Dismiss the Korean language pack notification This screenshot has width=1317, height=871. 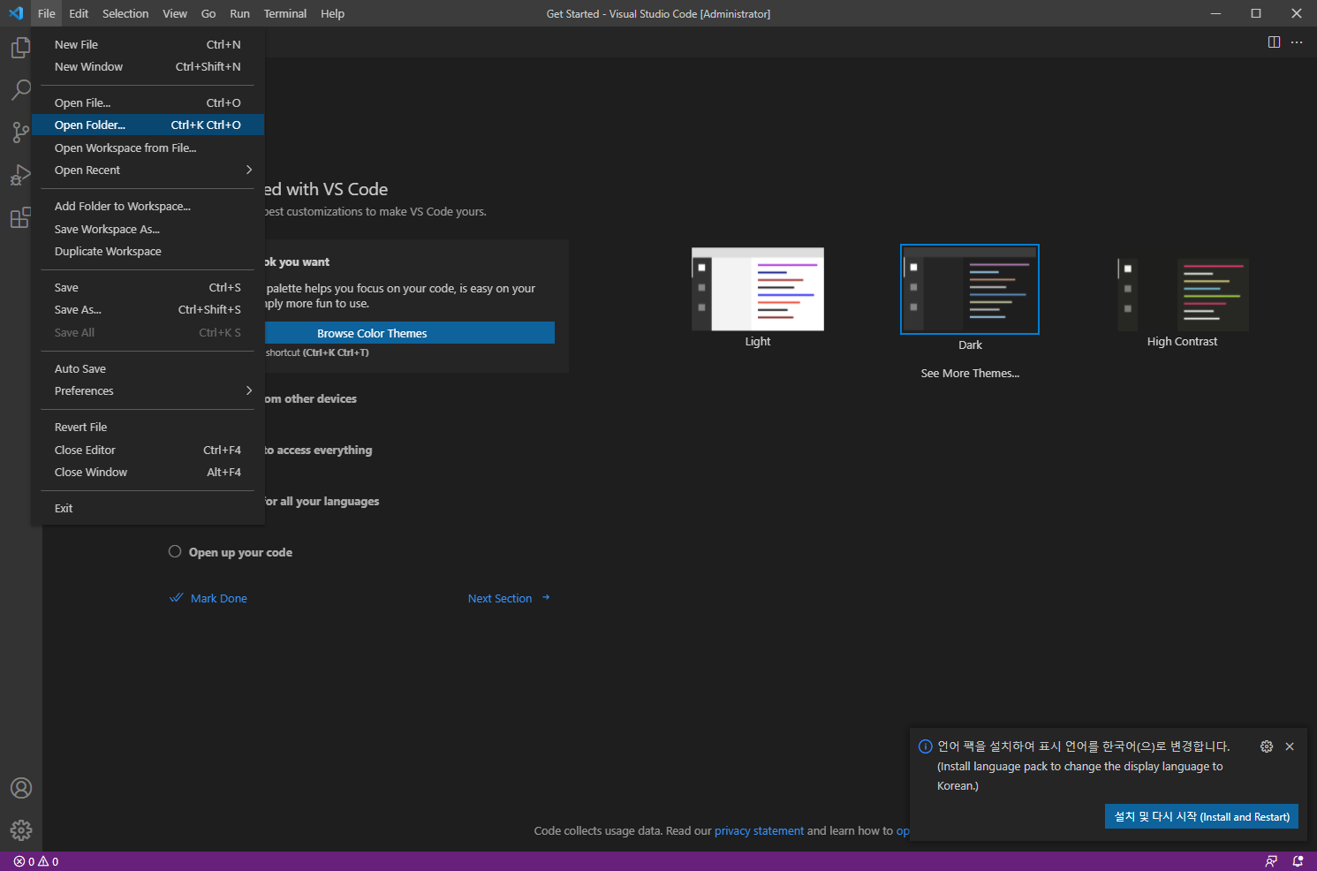(1290, 746)
